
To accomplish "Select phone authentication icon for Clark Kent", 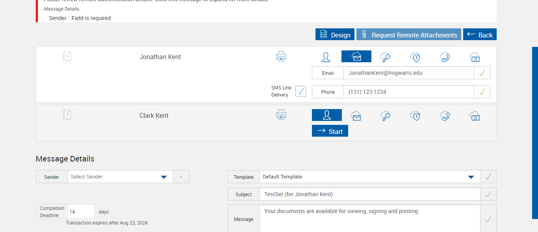I will pyautogui.click(x=445, y=116).
